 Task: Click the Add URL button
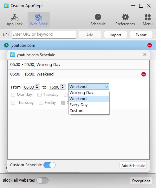coord(90,35)
